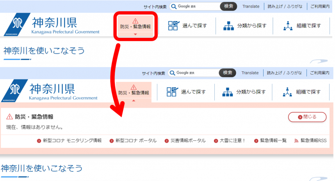Click Kanagawa logo emblem in top header
The height and width of the screenshot is (181, 335).
tap(17, 25)
